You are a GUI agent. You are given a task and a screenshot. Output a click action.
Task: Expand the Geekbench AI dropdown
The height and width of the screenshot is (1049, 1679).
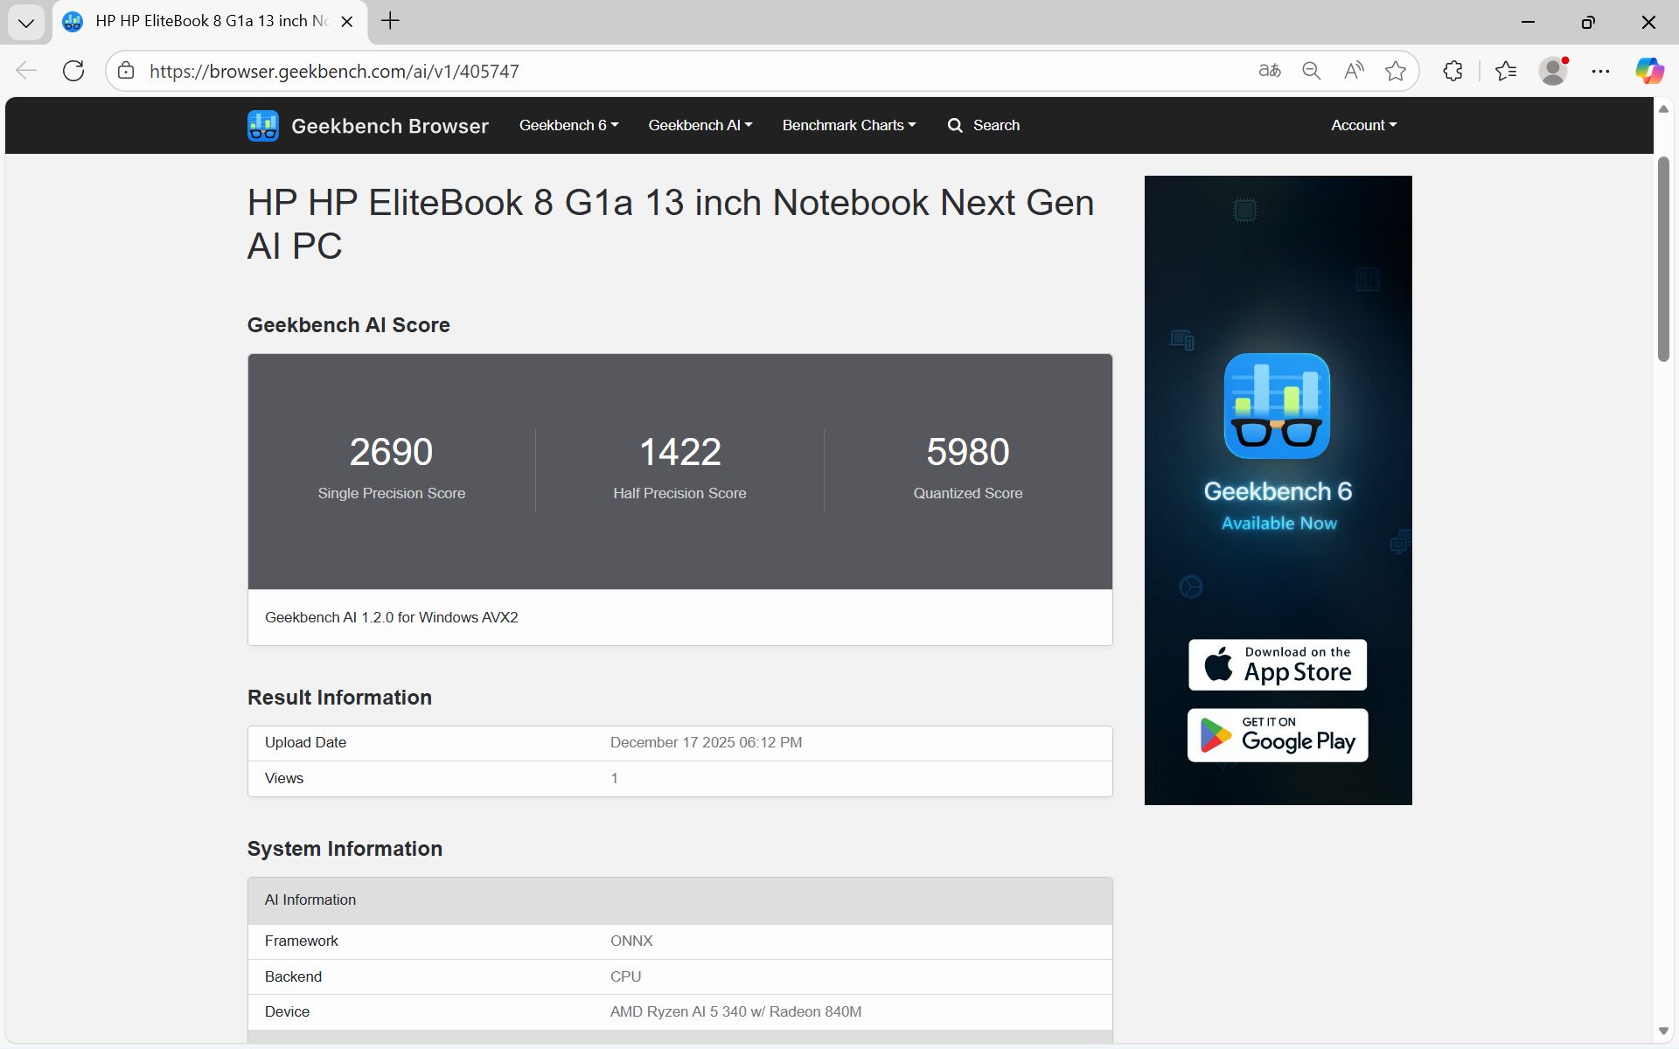(700, 125)
